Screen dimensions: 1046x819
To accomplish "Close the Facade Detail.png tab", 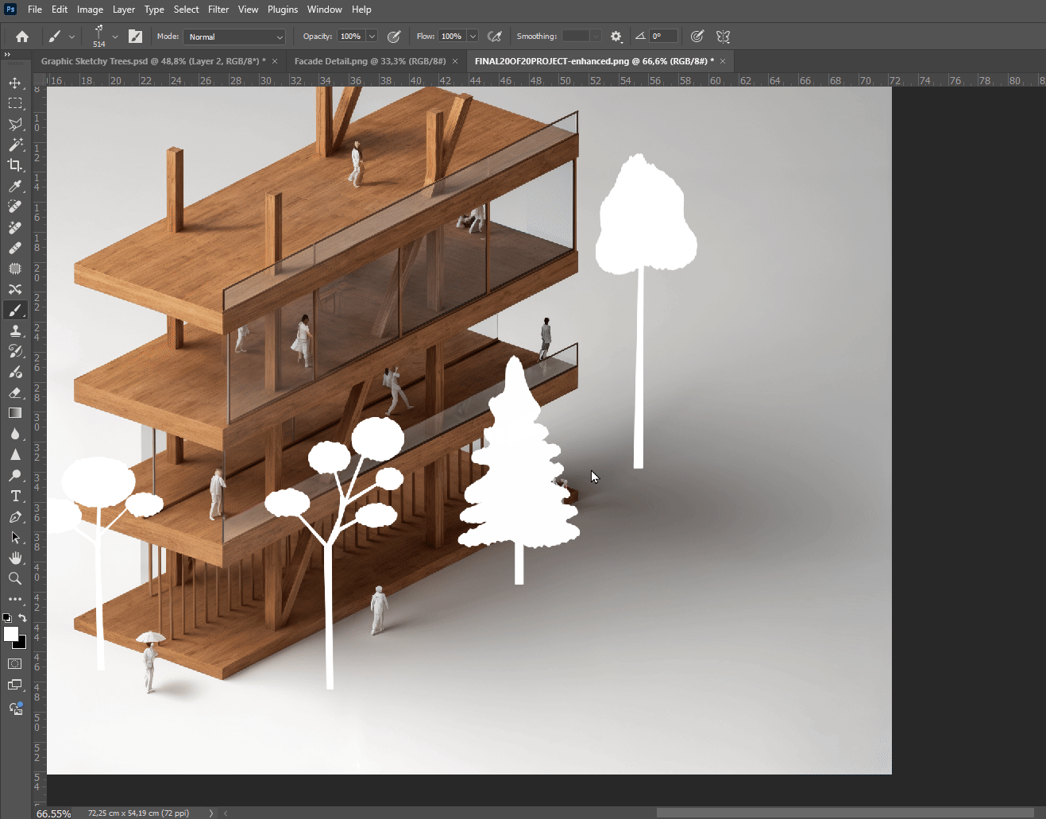I will [x=455, y=61].
